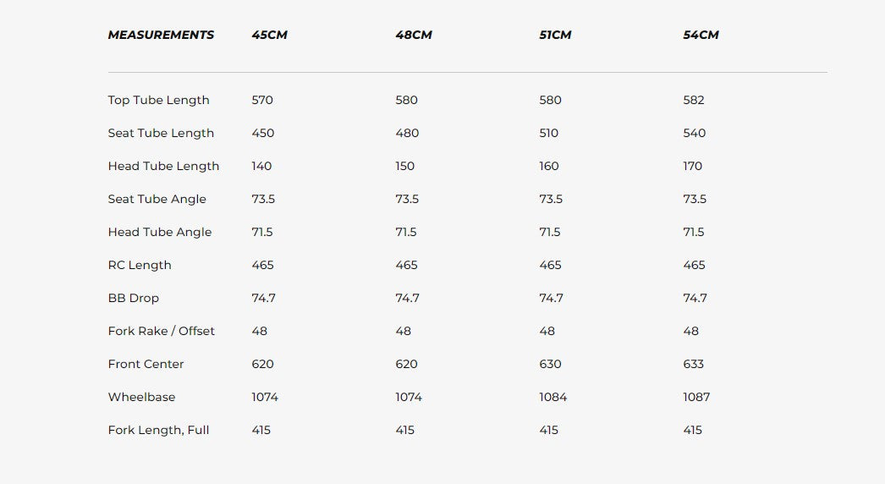Click the RC Length row label
The image size is (885, 484).
tap(140, 265)
